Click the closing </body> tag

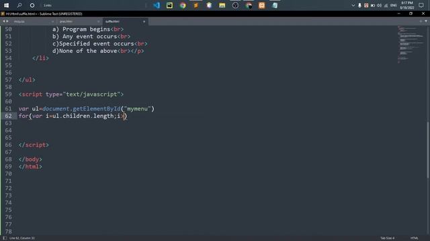tap(30, 159)
